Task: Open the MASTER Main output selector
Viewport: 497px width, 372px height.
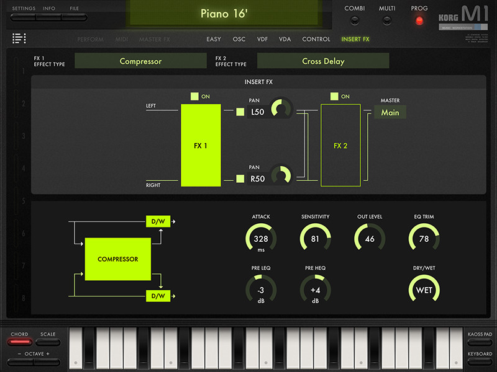Action: (390, 112)
